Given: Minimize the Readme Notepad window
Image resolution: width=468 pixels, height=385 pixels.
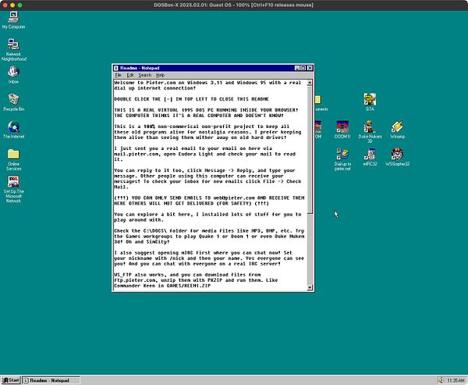Looking at the screenshot, I should (x=297, y=68).
